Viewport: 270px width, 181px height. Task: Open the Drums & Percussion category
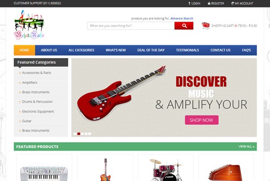37,102
